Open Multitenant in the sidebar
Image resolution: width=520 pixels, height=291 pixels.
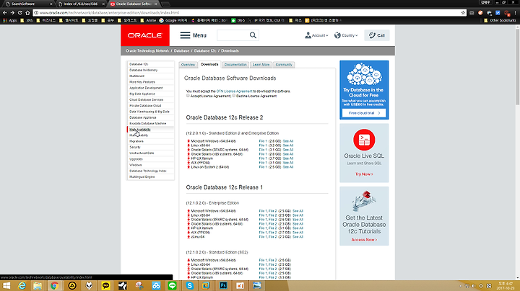[136, 76]
